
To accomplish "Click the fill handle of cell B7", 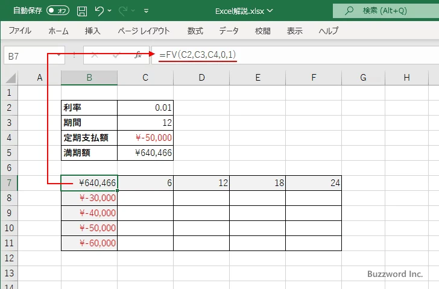I will click(x=118, y=190).
